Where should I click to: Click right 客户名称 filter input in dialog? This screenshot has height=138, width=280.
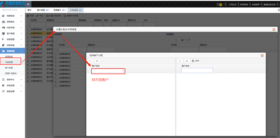[197, 71]
